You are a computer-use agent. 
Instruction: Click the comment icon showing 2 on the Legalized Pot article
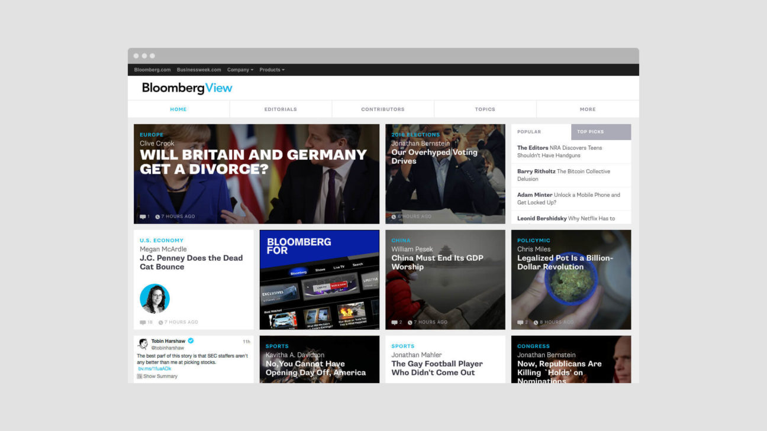pos(520,322)
